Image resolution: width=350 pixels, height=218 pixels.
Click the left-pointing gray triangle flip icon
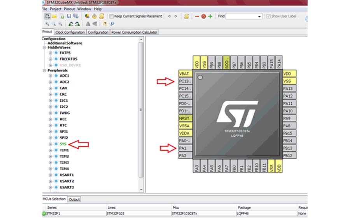[94, 24]
